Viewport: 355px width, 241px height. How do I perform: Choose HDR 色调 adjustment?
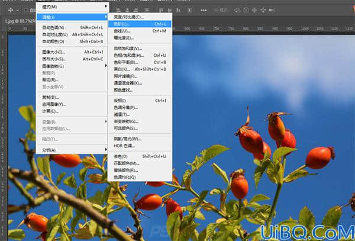click(140, 146)
